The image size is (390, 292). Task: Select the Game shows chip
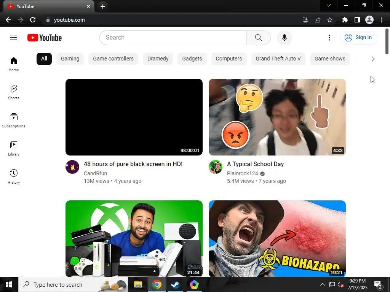pyautogui.click(x=330, y=59)
